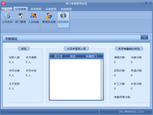Click the list scrollbar up arrow
153x115 pixels.
101,61
